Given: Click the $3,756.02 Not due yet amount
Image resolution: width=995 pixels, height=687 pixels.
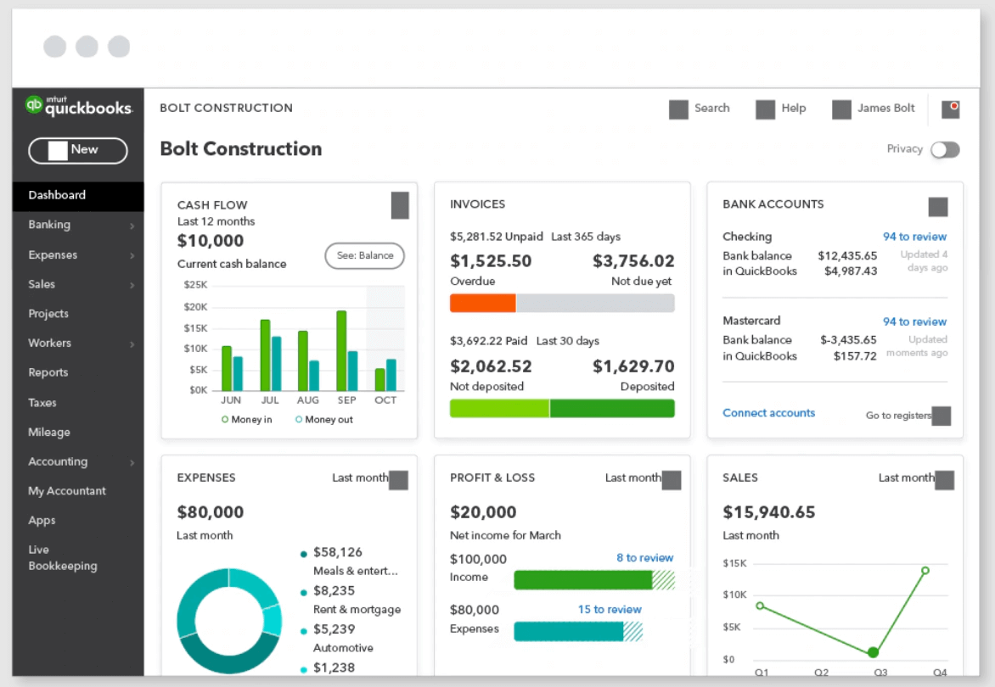Looking at the screenshot, I should 633,261.
